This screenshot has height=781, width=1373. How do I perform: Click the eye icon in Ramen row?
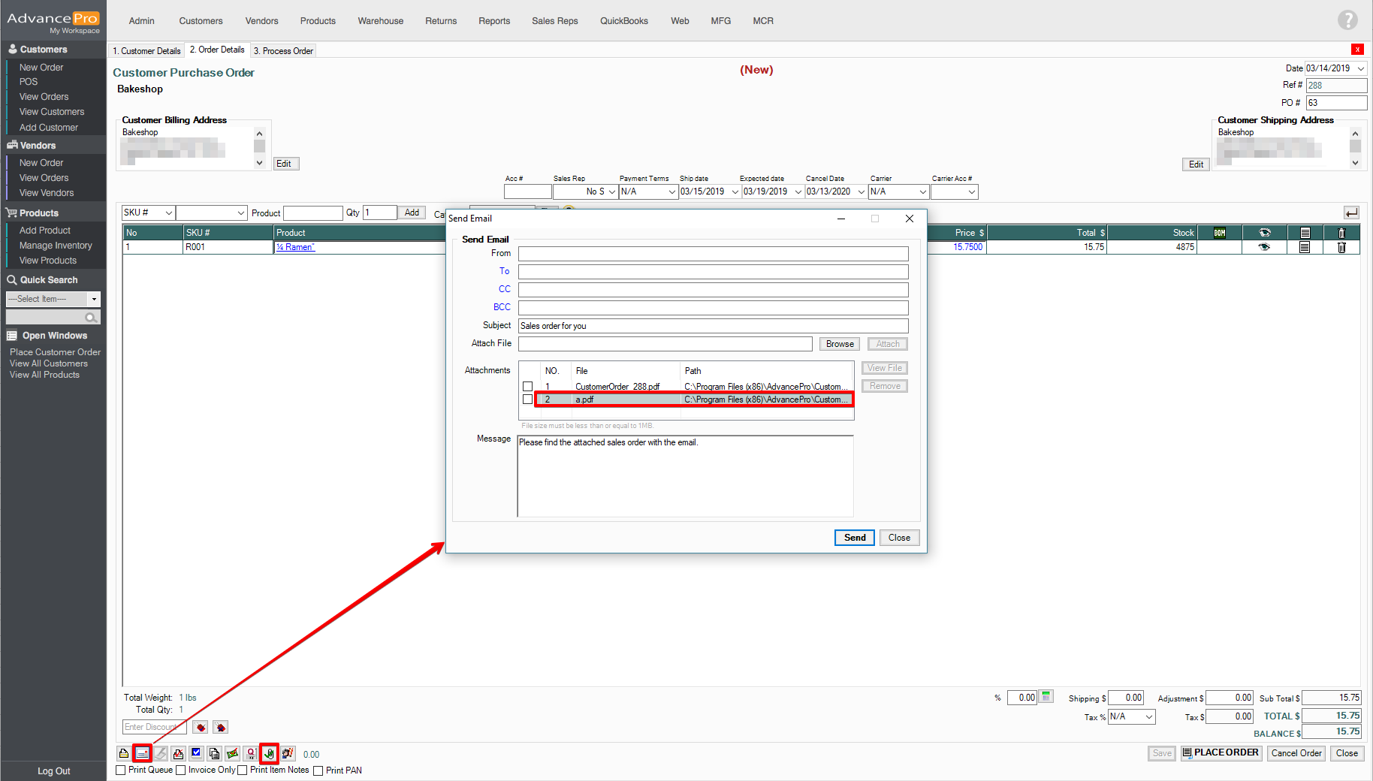tap(1264, 247)
